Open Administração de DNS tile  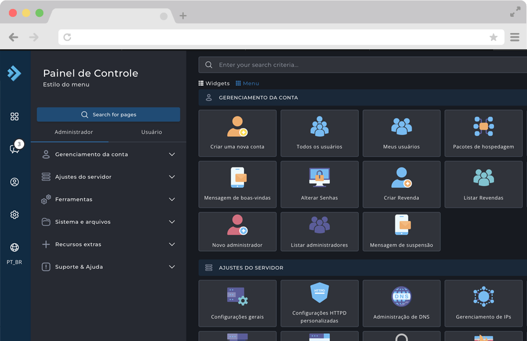pos(401,303)
